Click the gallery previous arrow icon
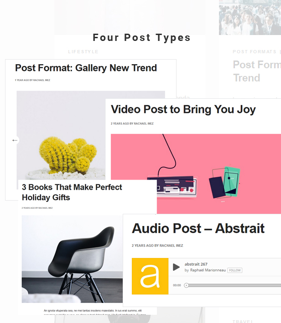The height and width of the screenshot is (323, 281). click(15, 140)
